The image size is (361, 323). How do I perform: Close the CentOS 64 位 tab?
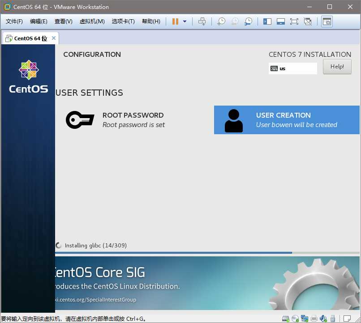click(54, 38)
